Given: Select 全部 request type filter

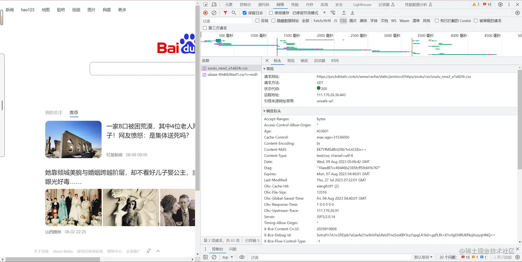Looking at the screenshot, I should tap(306, 21).
